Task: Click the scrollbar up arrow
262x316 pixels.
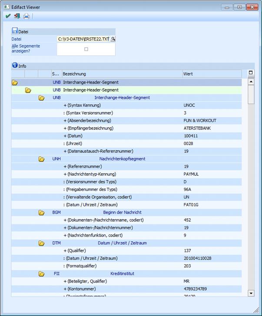Action: [251, 81]
